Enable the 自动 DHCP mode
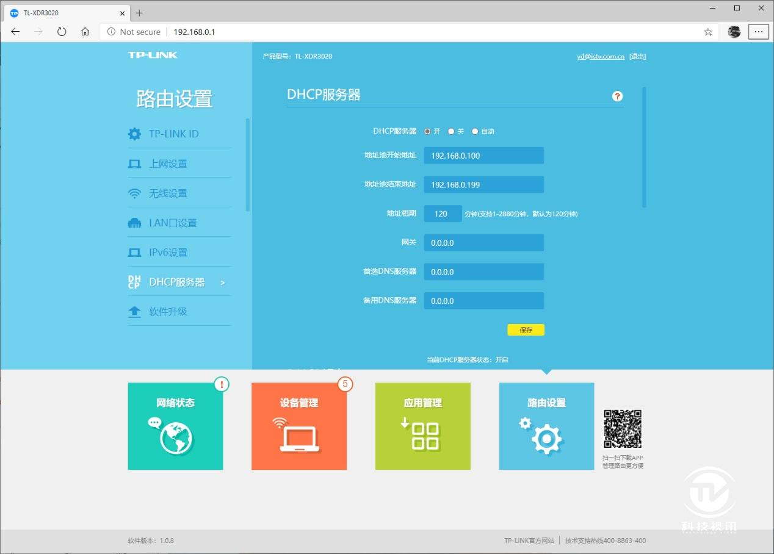774x554 pixels. (475, 131)
